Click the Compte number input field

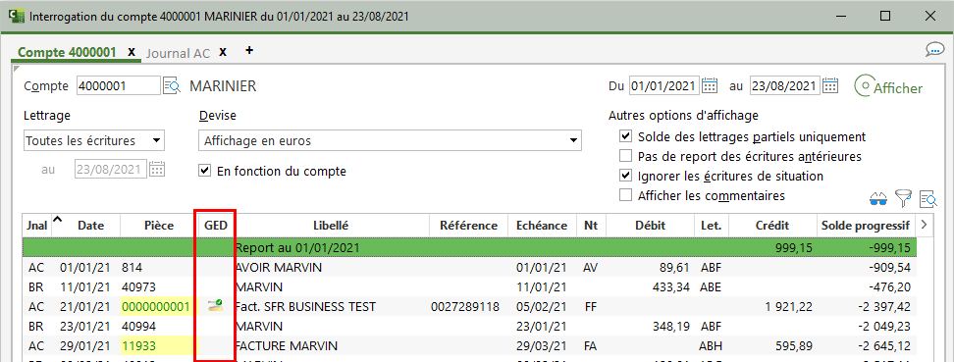(119, 86)
